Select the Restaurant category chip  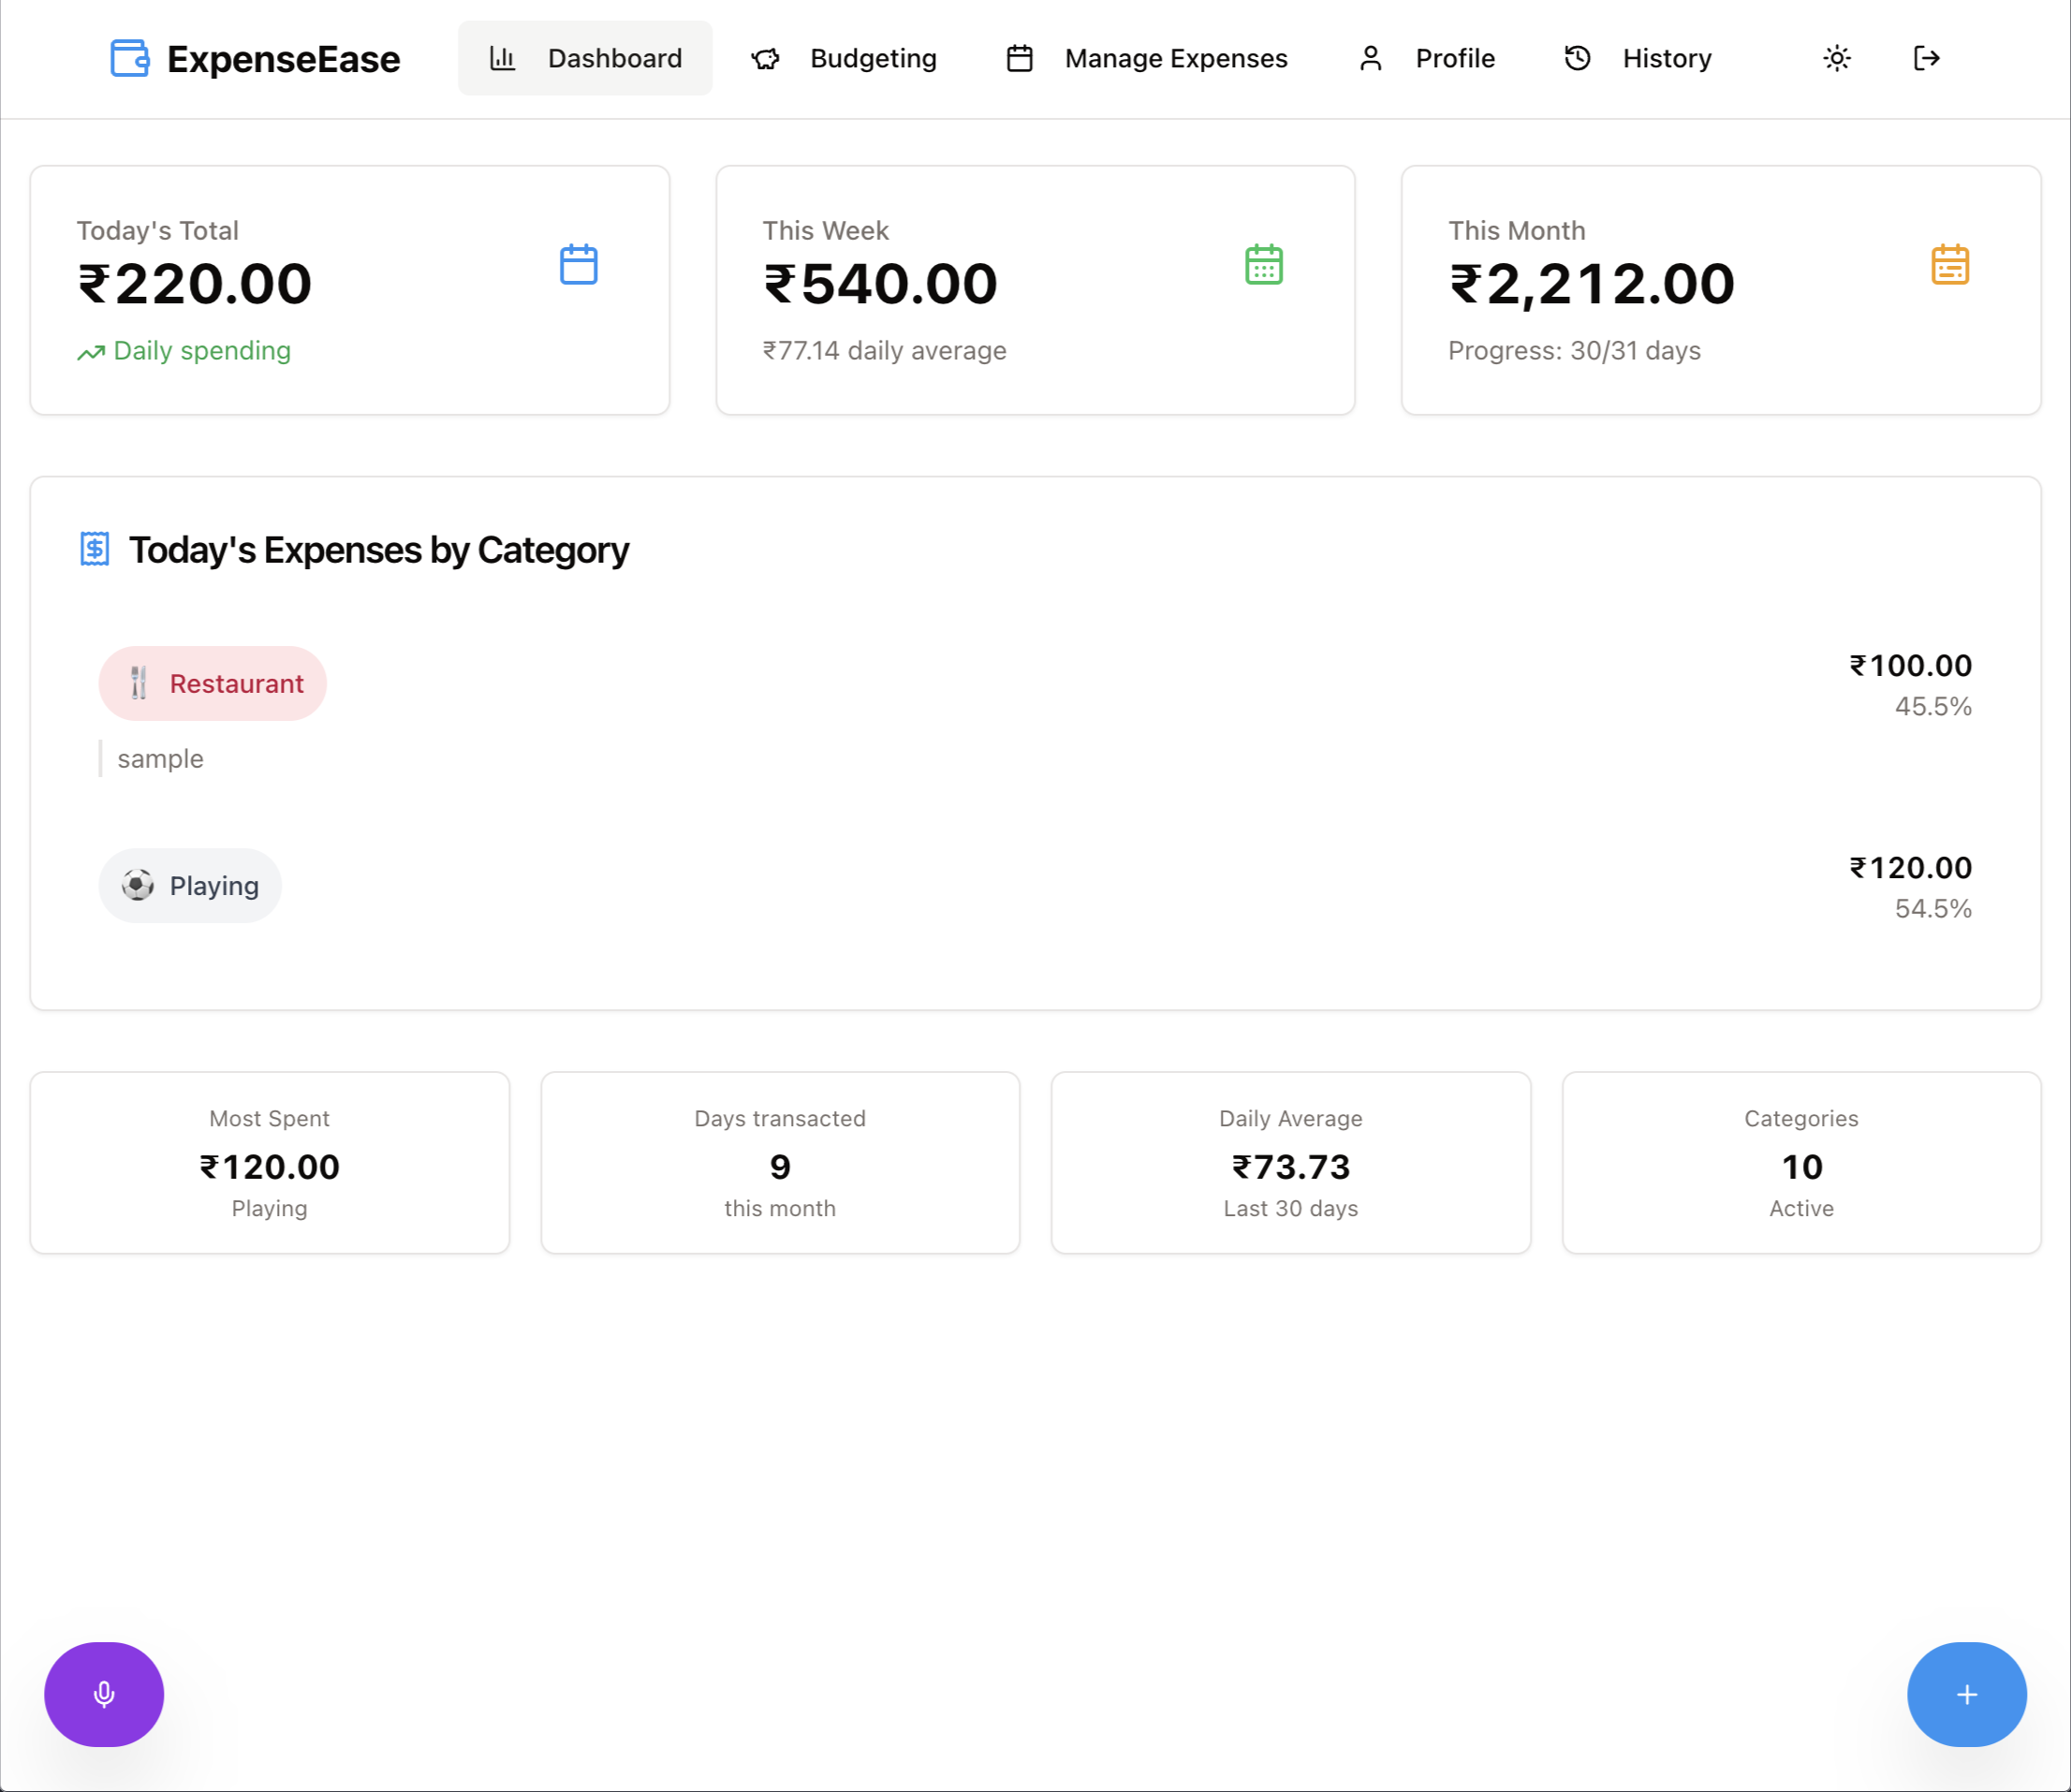[x=212, y=683]
